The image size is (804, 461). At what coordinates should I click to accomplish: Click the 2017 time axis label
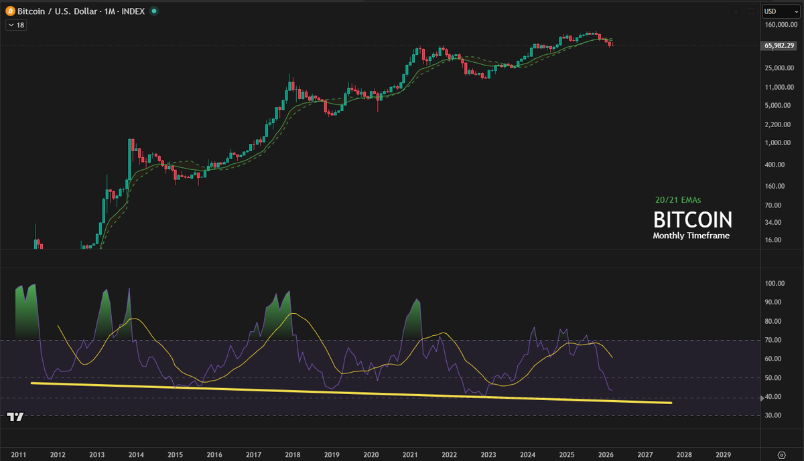click(253, 454)
